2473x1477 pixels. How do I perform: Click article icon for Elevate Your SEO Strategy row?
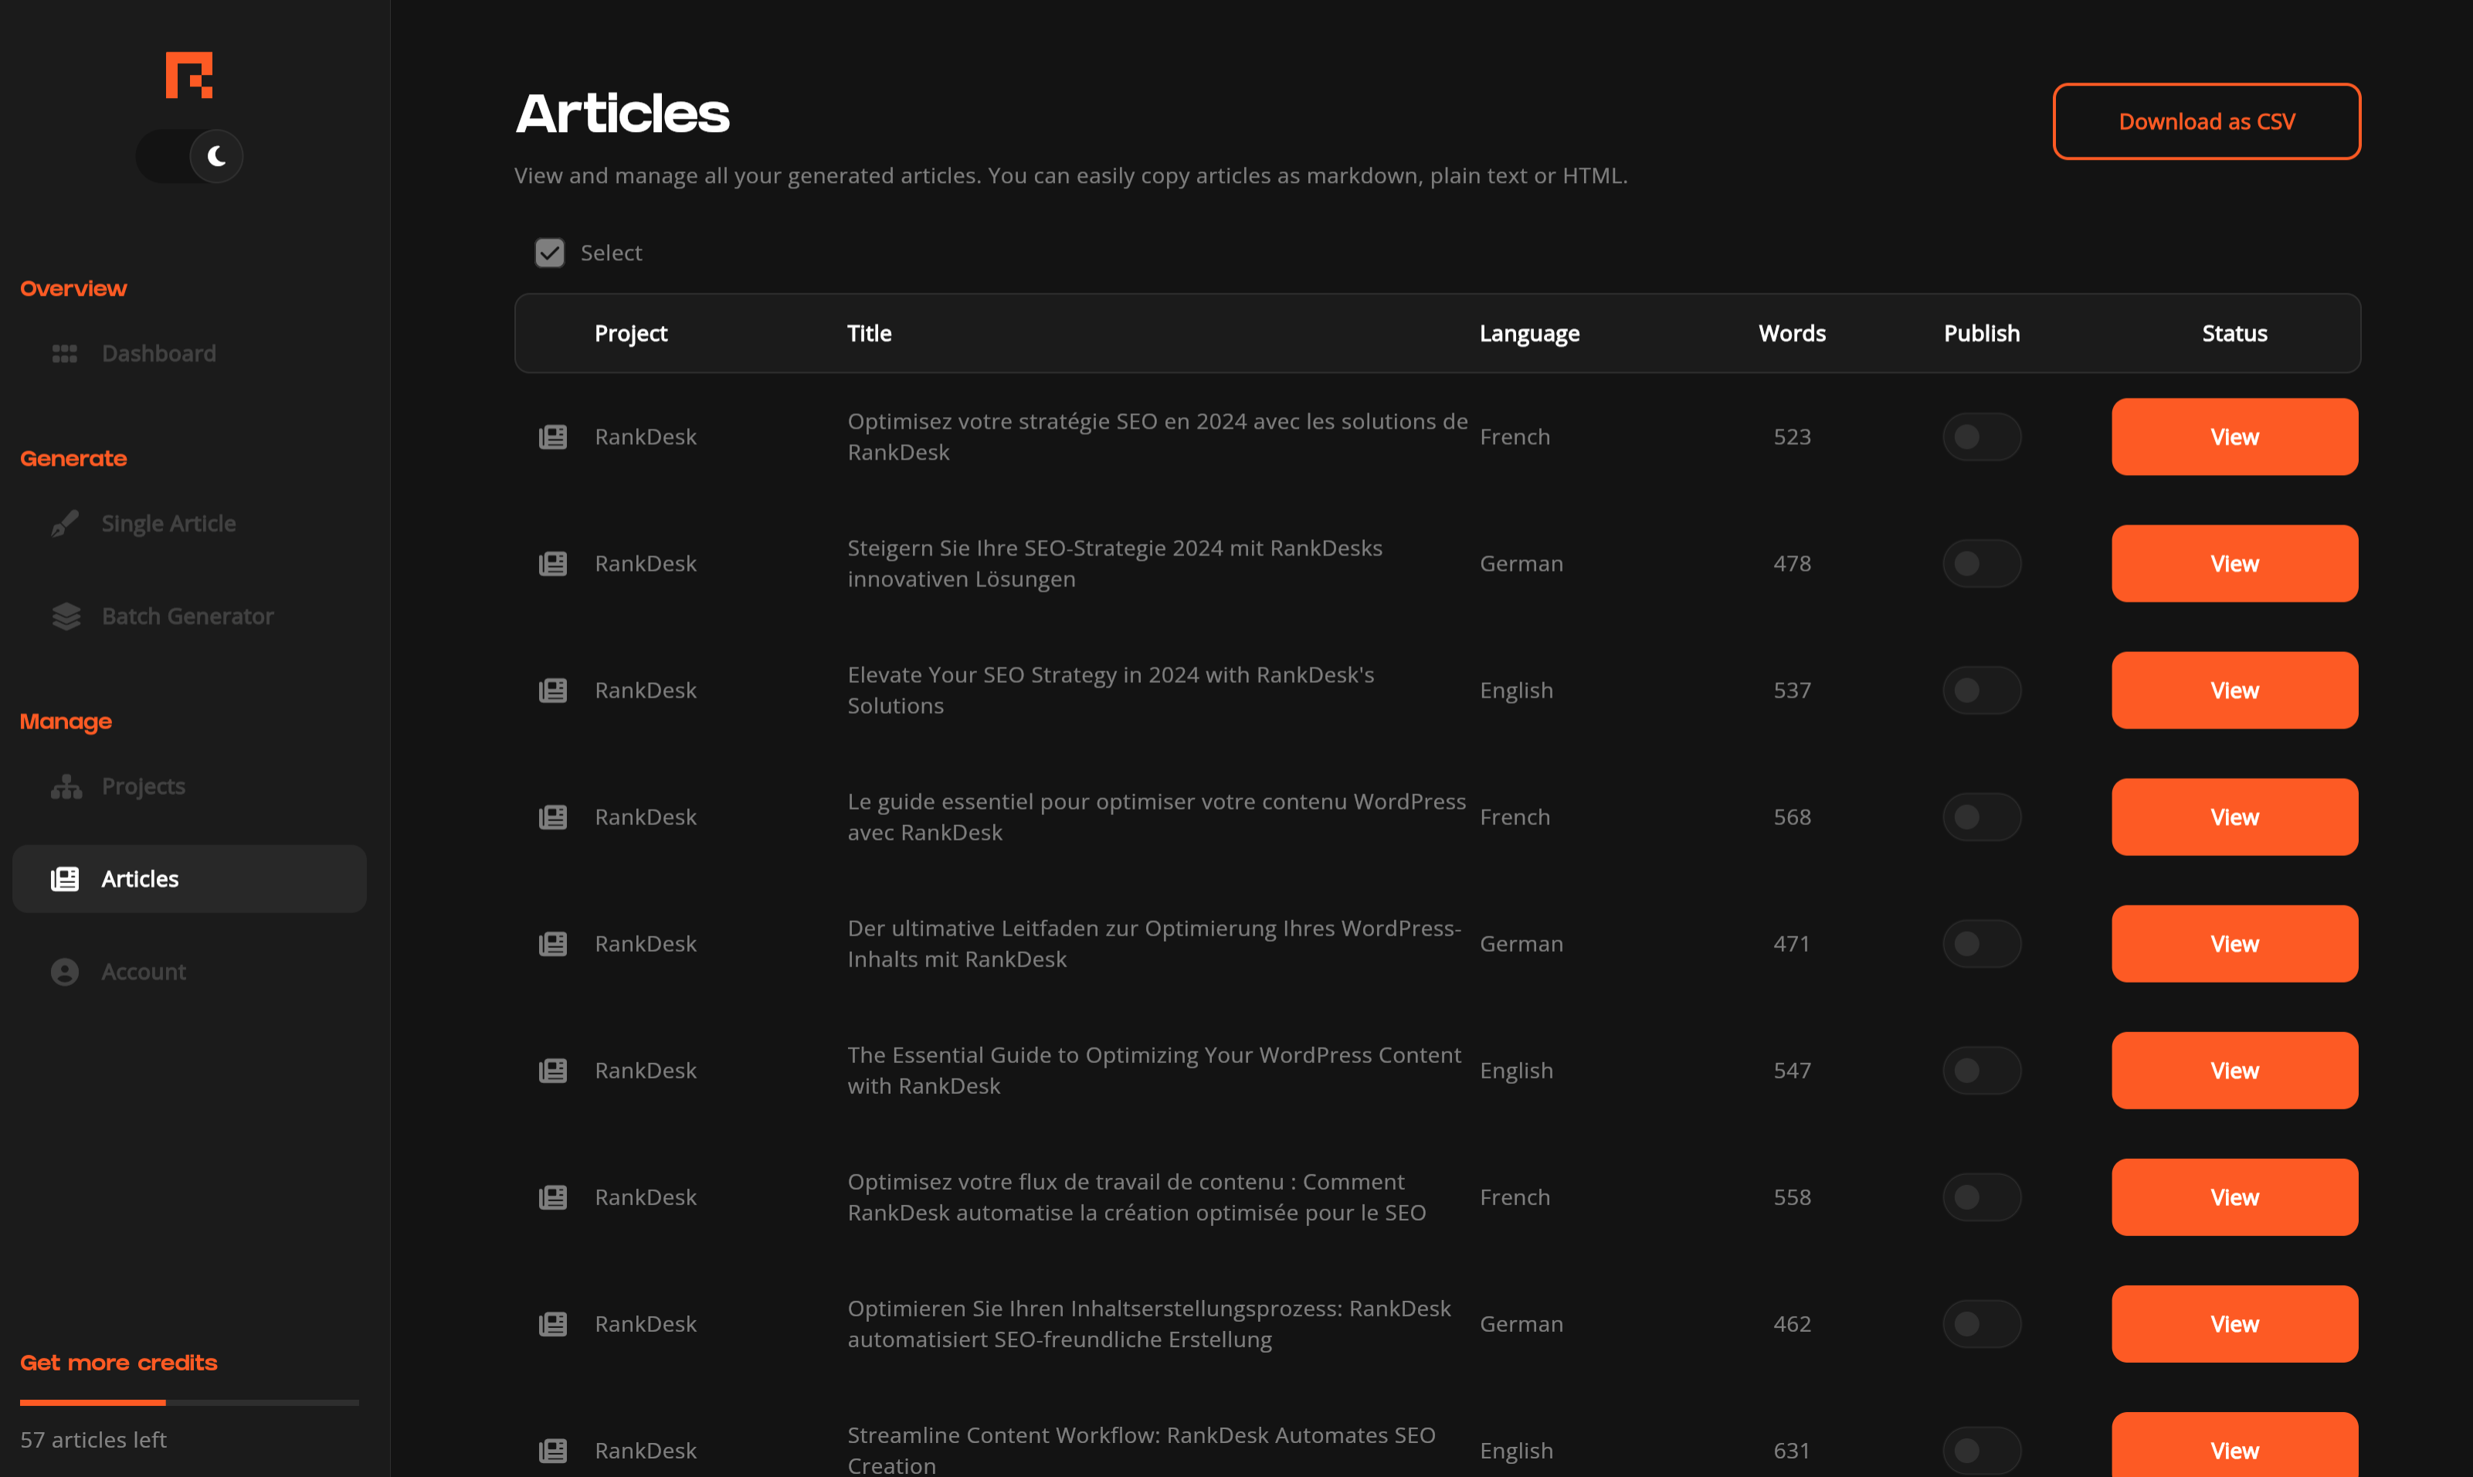click(553, 690)
